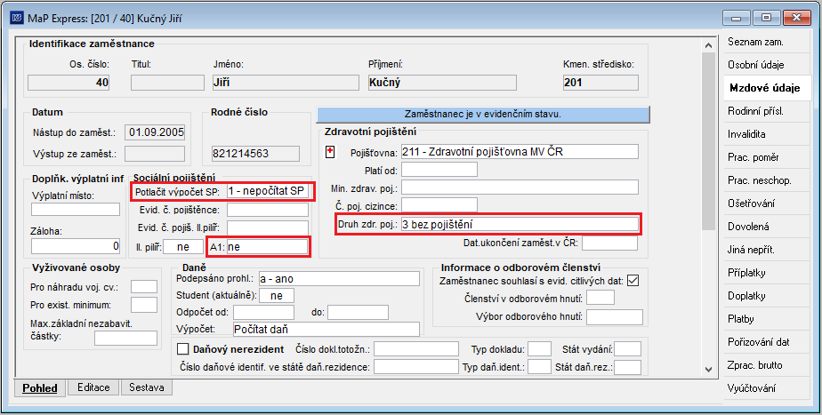Click the Podepsáno prohl. field a - ano
The width and height of the screenshot is (822, 415).
[x=339, y=279]
